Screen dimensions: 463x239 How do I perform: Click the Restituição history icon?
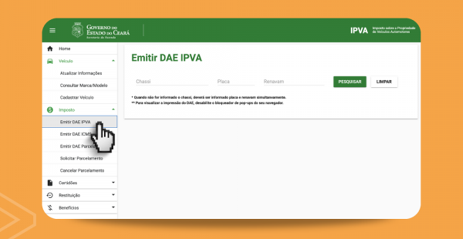50,195
